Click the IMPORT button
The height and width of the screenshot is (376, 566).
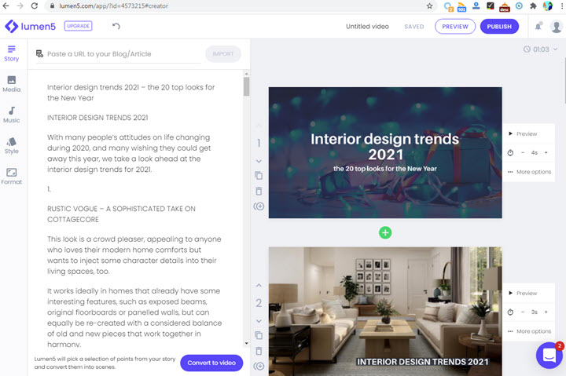223,53
